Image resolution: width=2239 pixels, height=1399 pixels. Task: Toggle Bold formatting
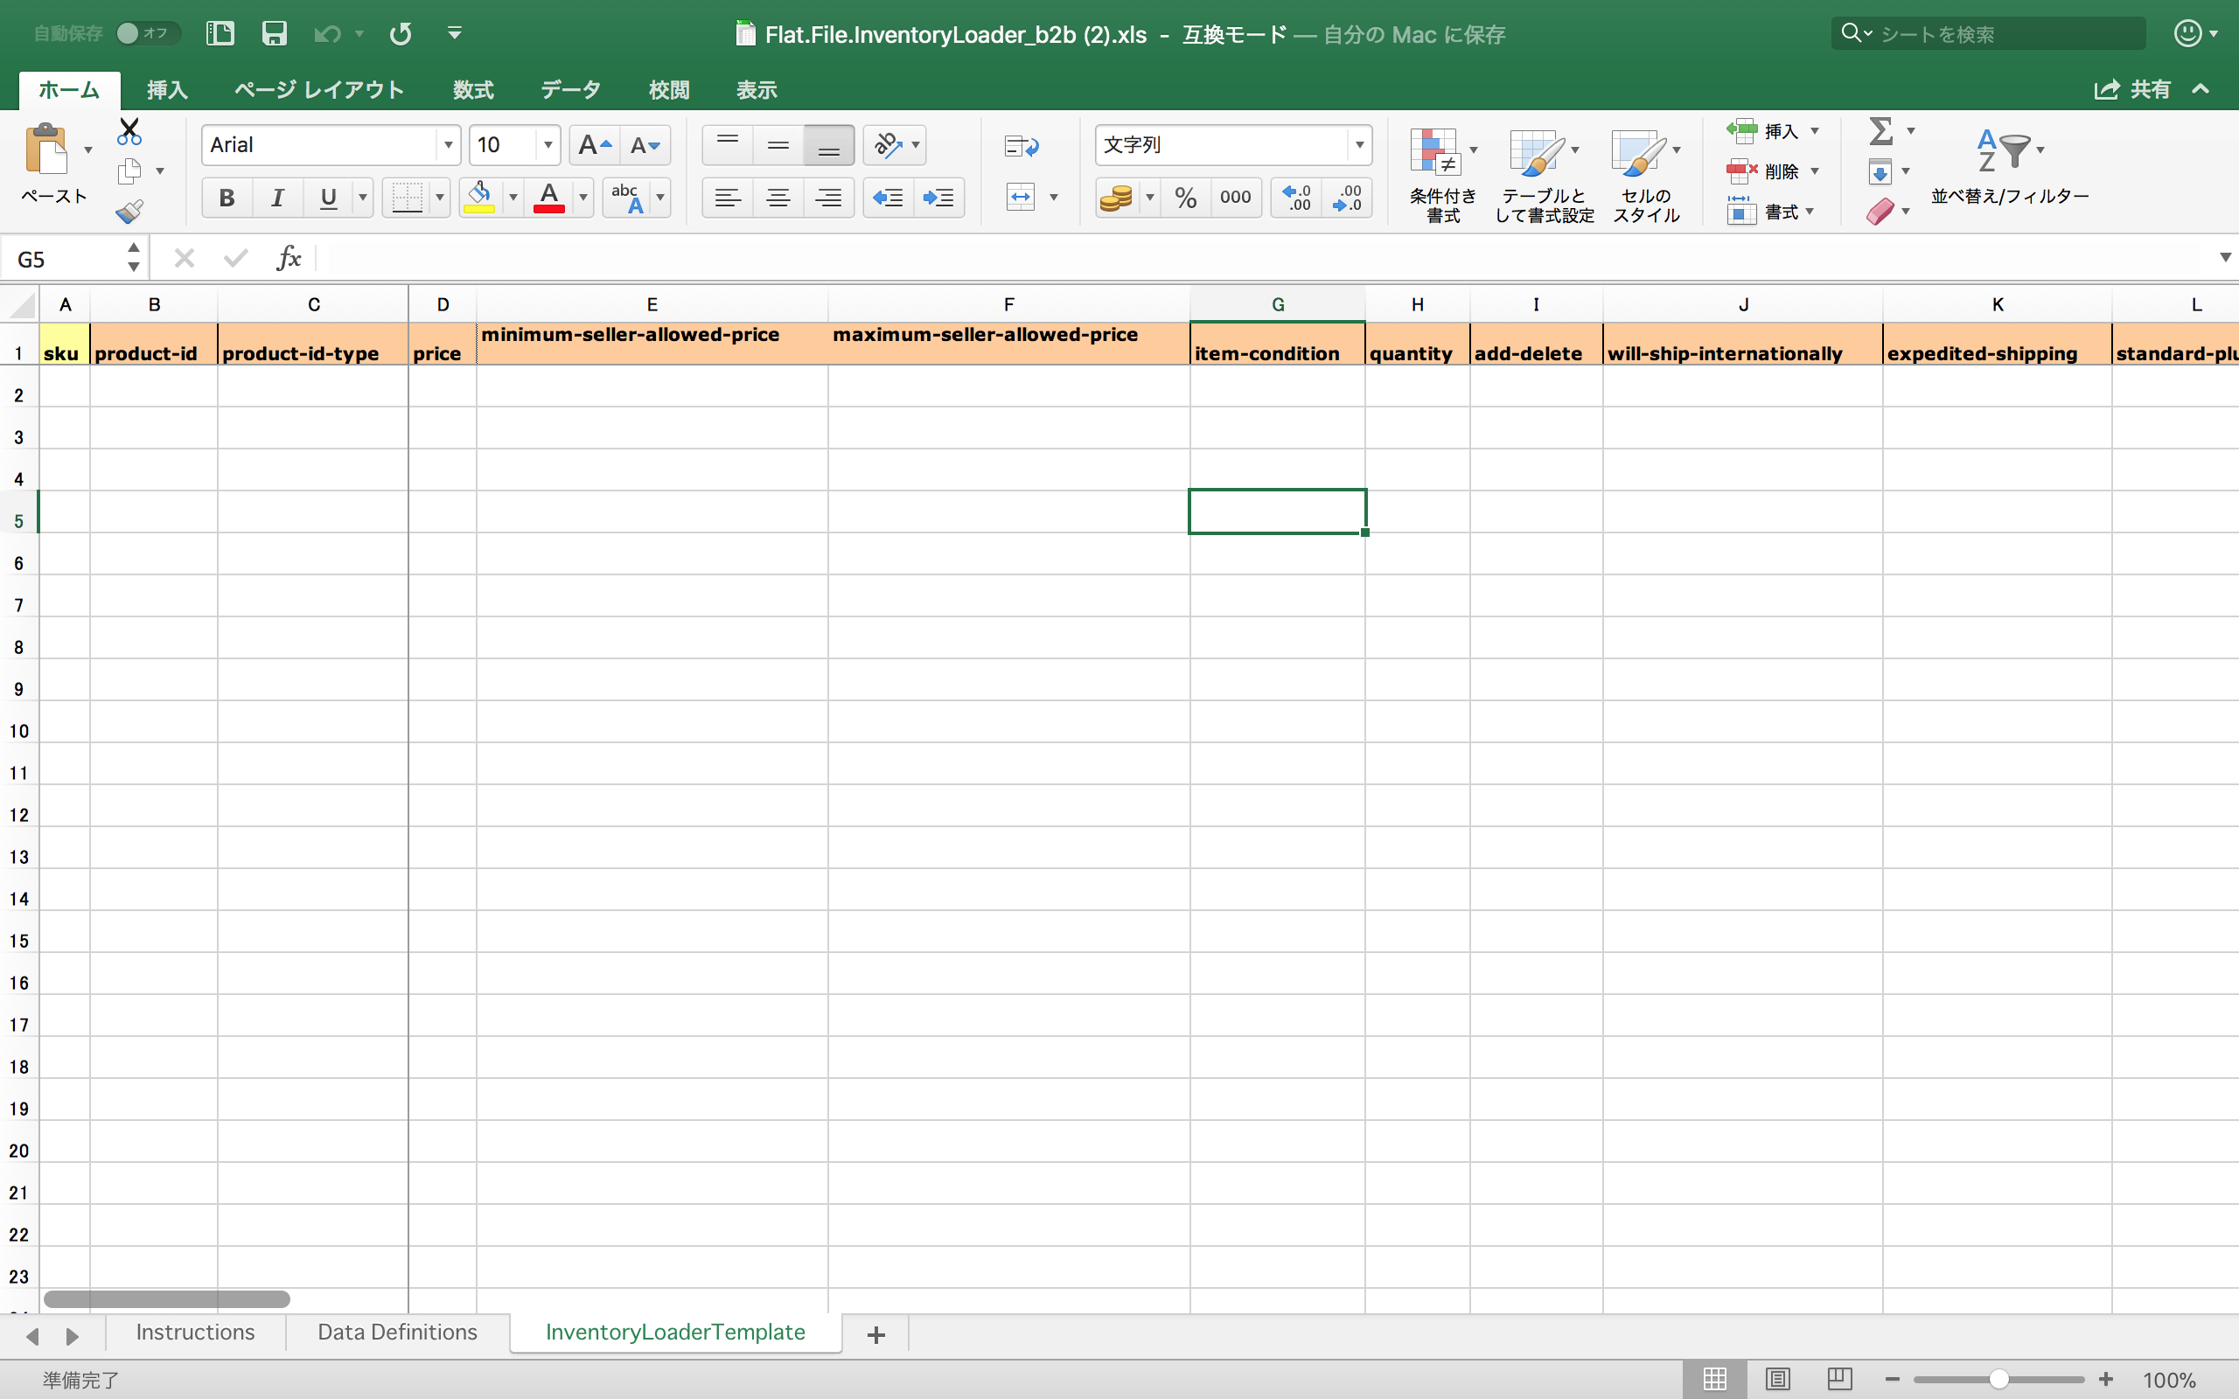[227, 197]
